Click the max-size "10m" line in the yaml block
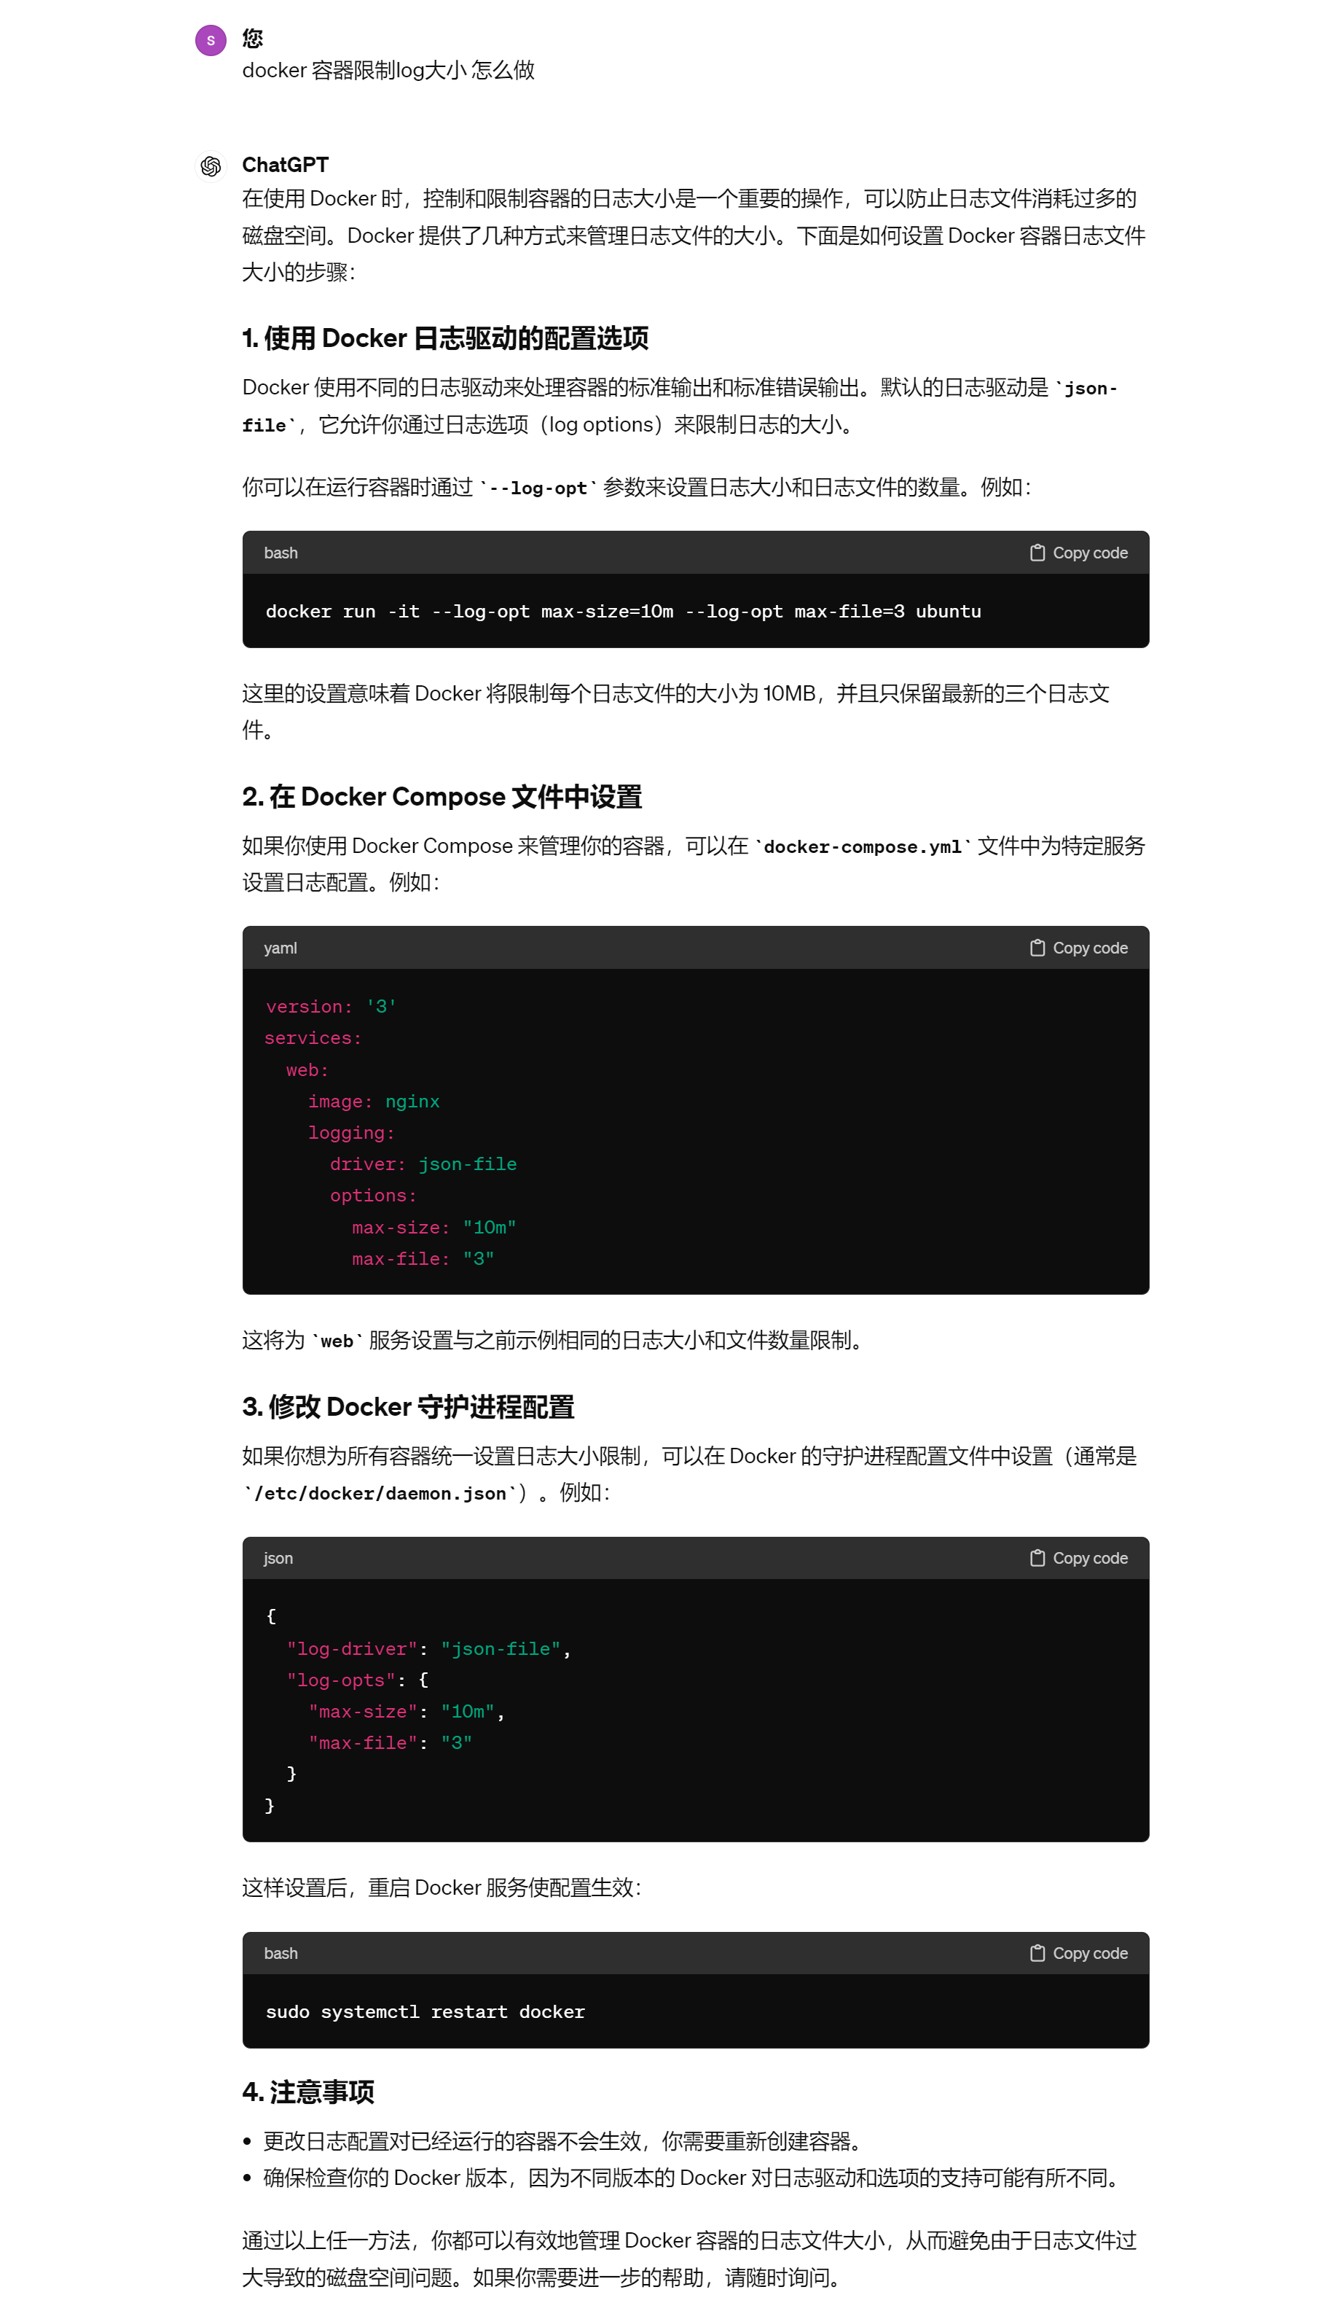This screenshot has width=1334, height=2303. [x=433, y=1226]
